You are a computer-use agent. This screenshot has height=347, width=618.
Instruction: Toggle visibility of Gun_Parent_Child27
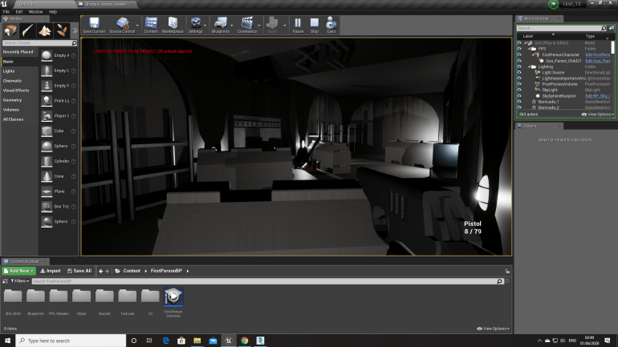(x=519, y=61)
